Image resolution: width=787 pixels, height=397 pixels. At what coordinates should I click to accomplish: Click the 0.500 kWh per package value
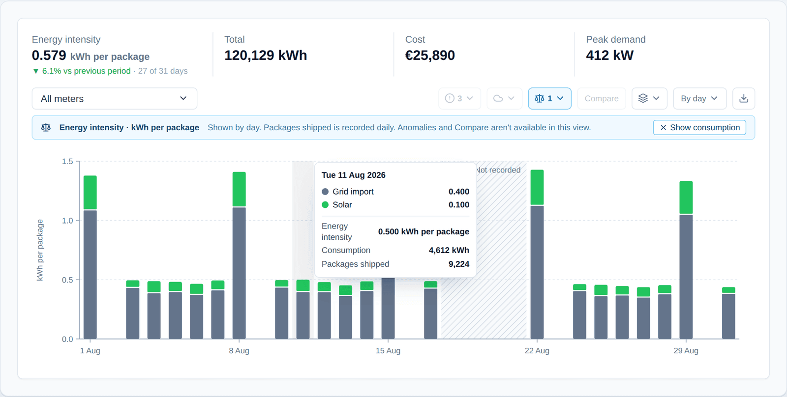[x=424, y=231]
